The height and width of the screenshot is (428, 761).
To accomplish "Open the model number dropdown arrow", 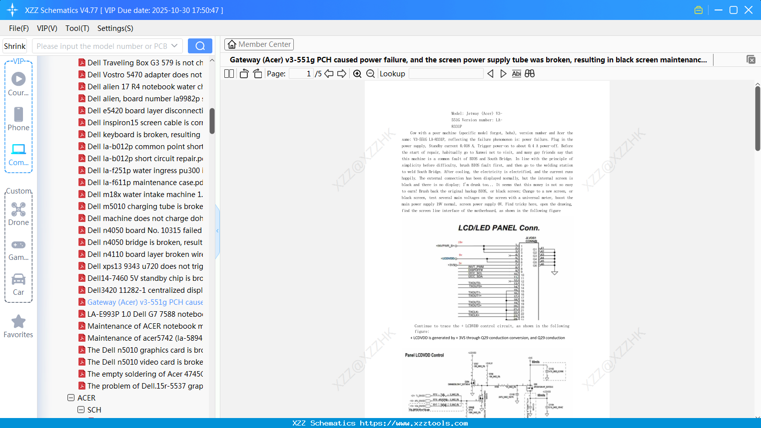I will (174, 46).
